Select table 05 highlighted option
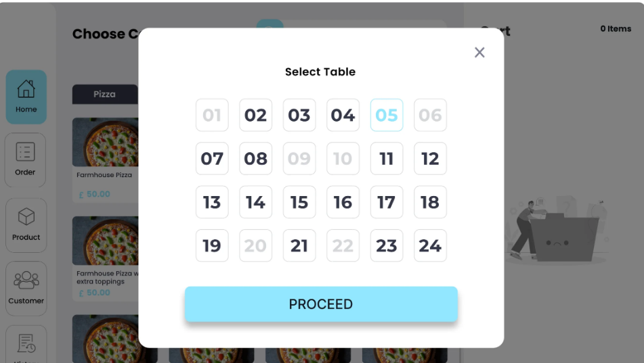 386,115
